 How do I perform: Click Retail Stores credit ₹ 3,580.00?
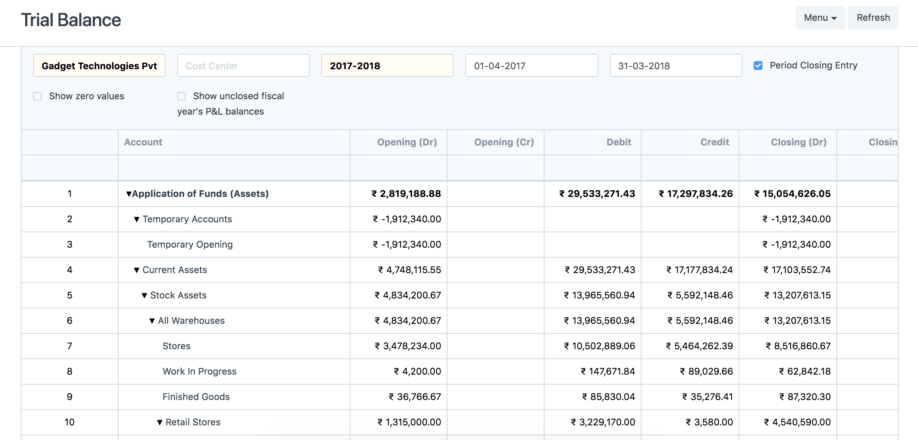coord(709,422)
